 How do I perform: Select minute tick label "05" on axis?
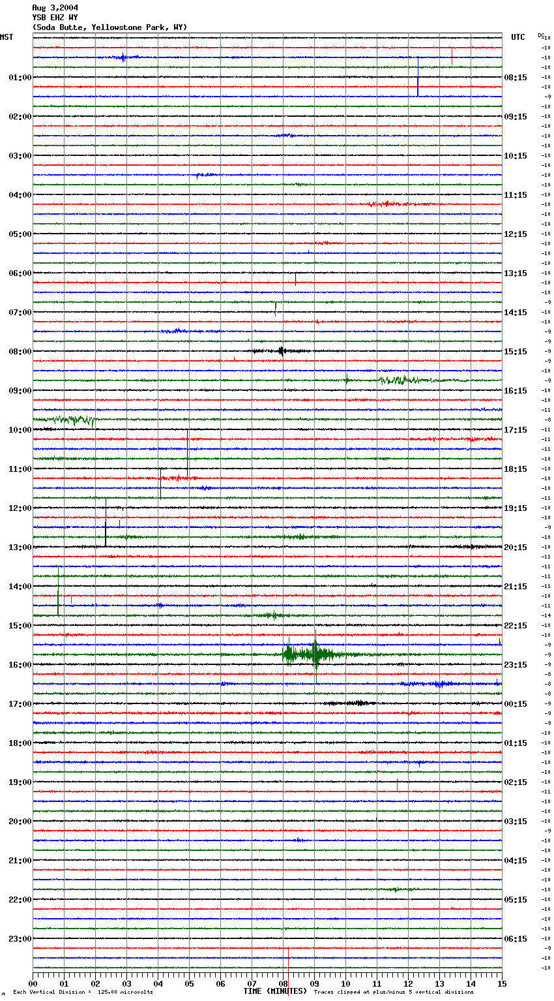189,983
